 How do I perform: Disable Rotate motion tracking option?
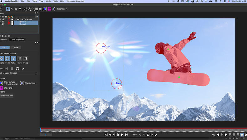point(13,58)
